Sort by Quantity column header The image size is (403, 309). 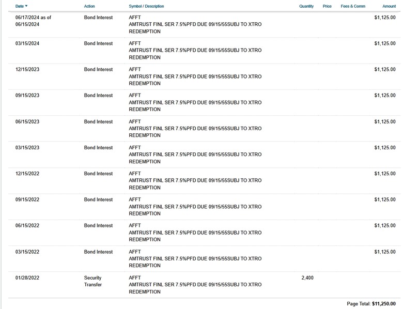(306, 6)
